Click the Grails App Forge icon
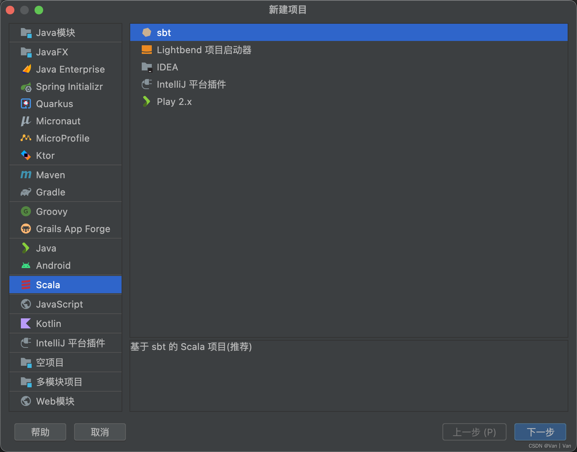Viewport: 577px width, 452px height. pos(26,229)
